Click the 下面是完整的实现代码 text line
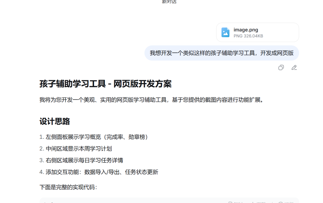The image size is (323, 203). [68, 187]
